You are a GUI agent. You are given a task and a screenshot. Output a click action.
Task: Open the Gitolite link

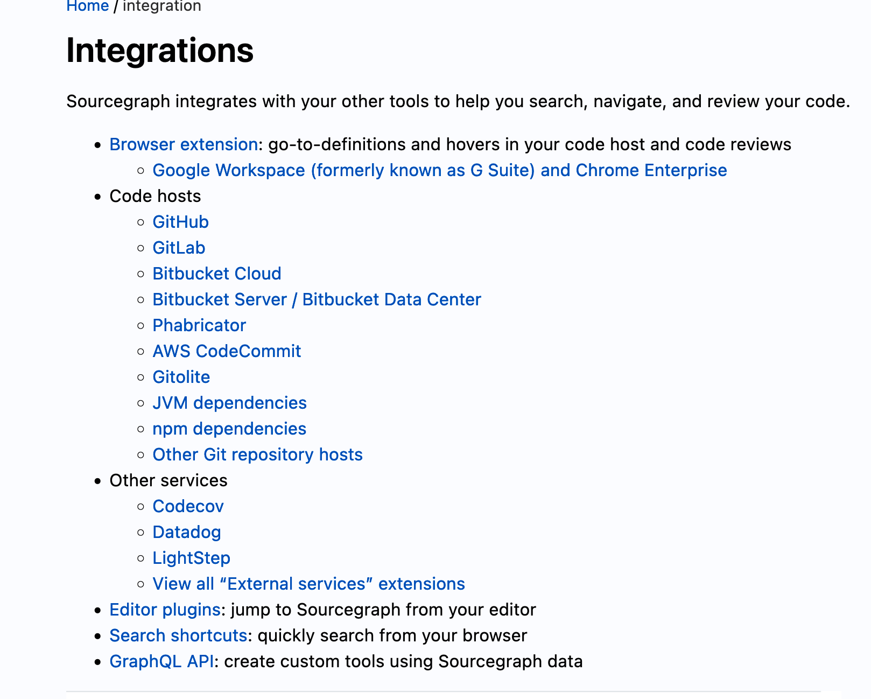click(x=181, y=377)
